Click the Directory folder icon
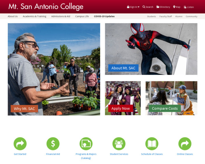Screen dimensions: 205x164 point(158,7)
